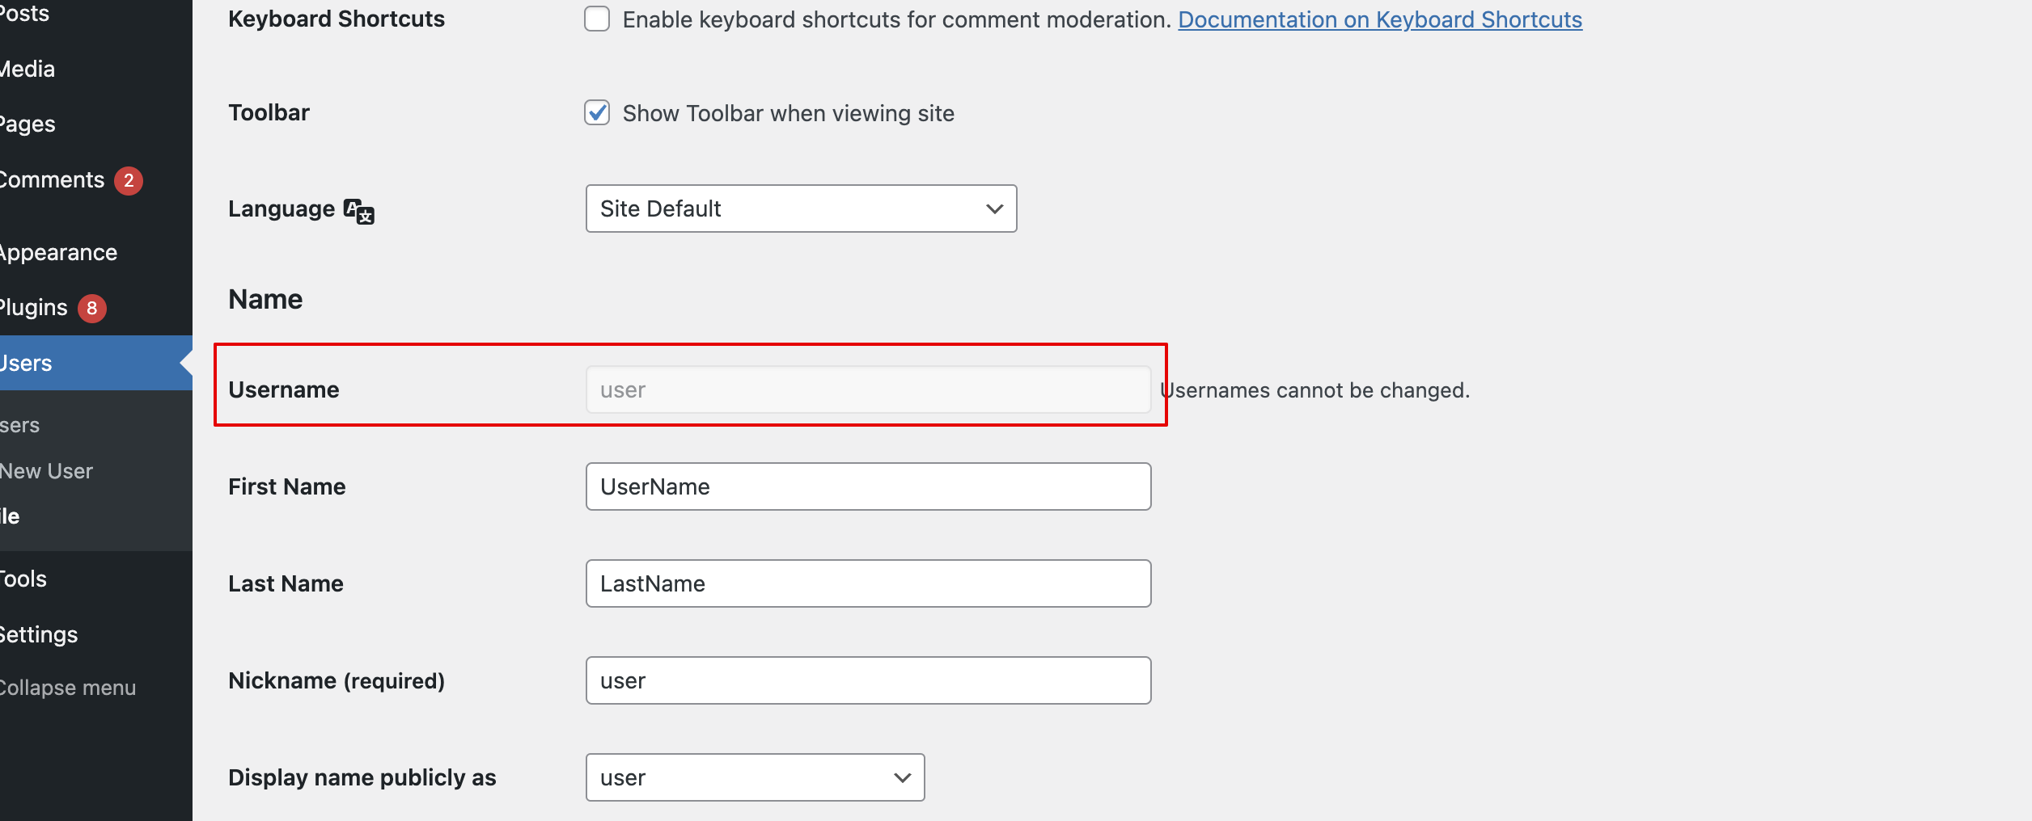The width and height of the screenshot is (2032, 821).
Task: Uncheck Show Toolbar when viewing site
Action: [x=597, y=113]
